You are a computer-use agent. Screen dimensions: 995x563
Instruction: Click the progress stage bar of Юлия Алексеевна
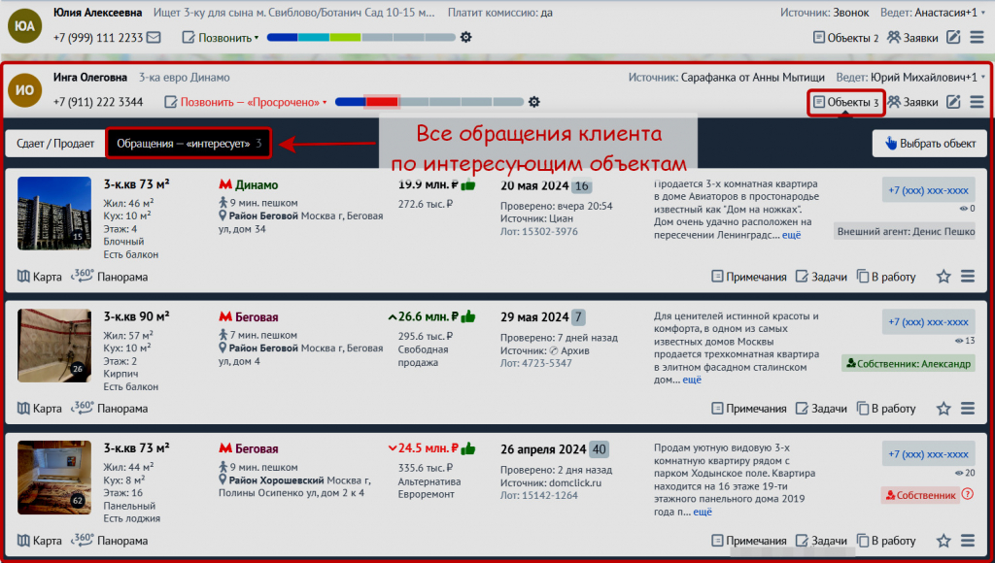pos(361,38)
